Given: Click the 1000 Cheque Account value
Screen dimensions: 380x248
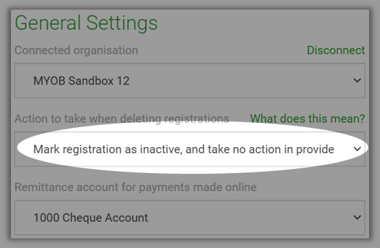Looking at the screenshot, I should tap(91, 218).
